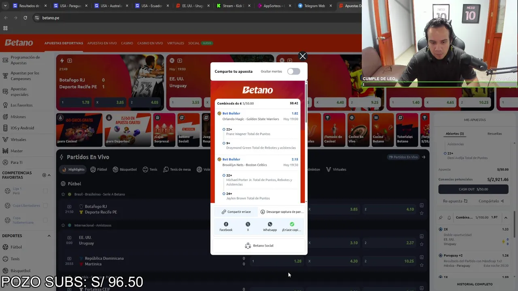The height and width of the screenshot is (291, 518).
Task: Add a favorite competition with the plus icon
Action: pos(44,175)
